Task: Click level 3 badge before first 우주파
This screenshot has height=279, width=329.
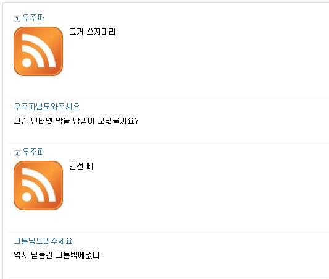Action: coord(17,19)
